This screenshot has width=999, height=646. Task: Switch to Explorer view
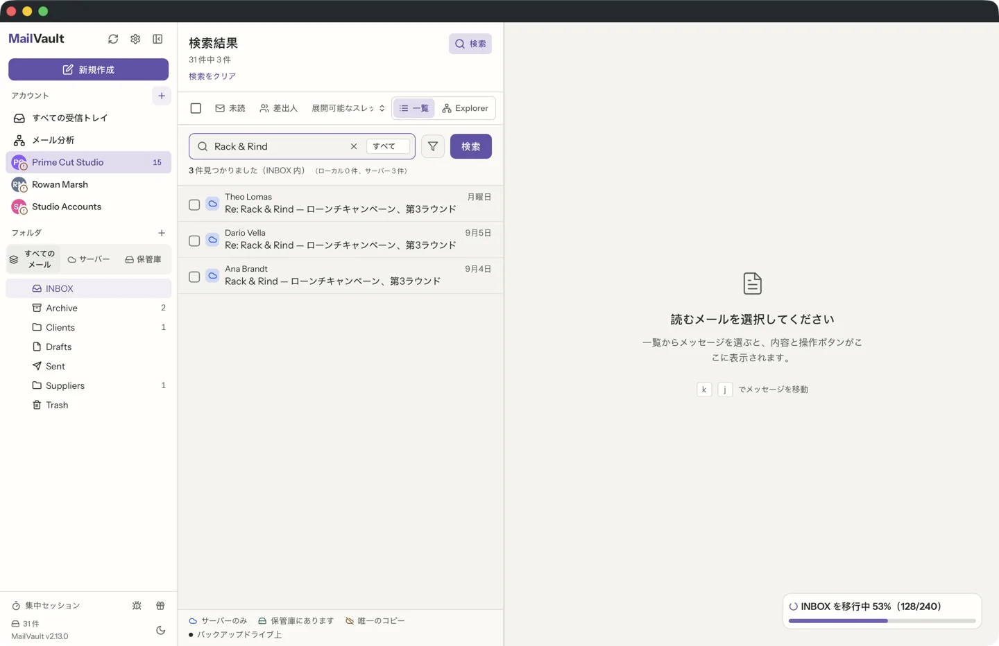click(x=465, y=108)
